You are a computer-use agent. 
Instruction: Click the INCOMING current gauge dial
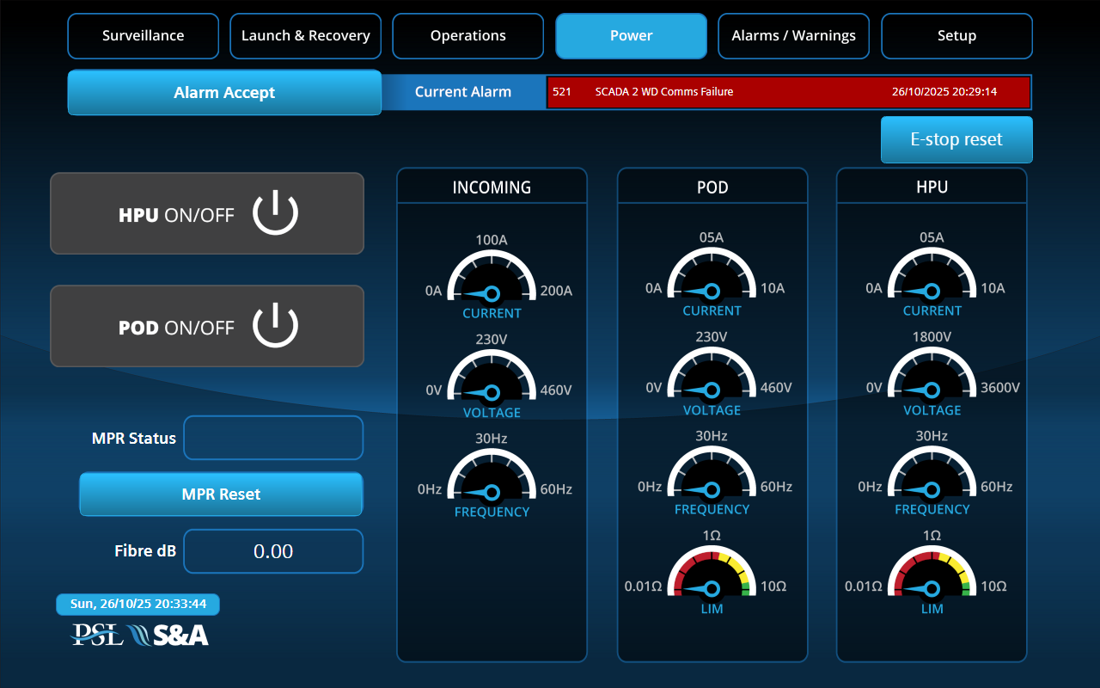coord(492,279)
